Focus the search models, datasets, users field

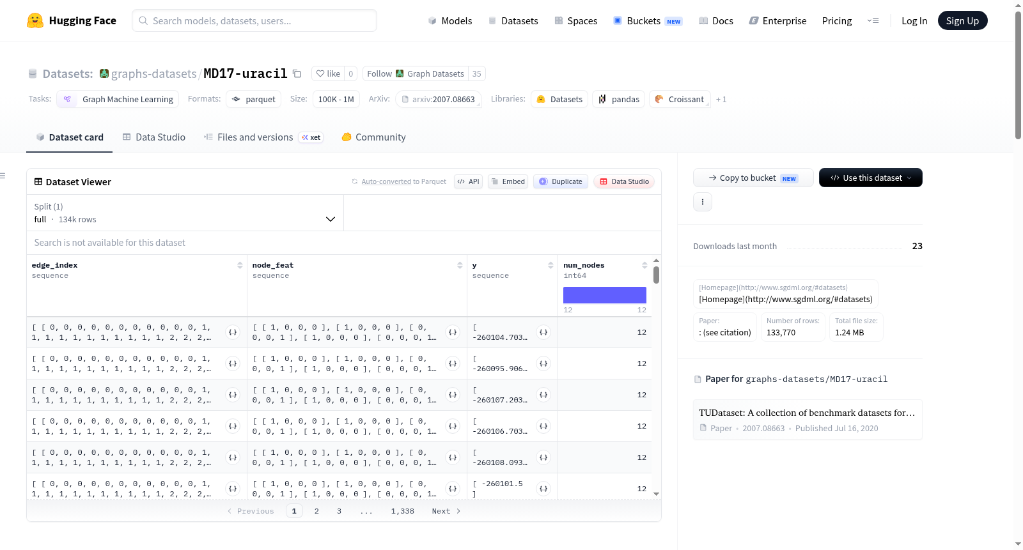click(x=254, y=20)
